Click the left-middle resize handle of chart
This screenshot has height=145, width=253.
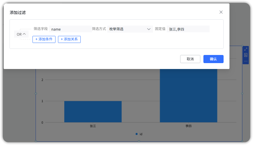[36, 93]
